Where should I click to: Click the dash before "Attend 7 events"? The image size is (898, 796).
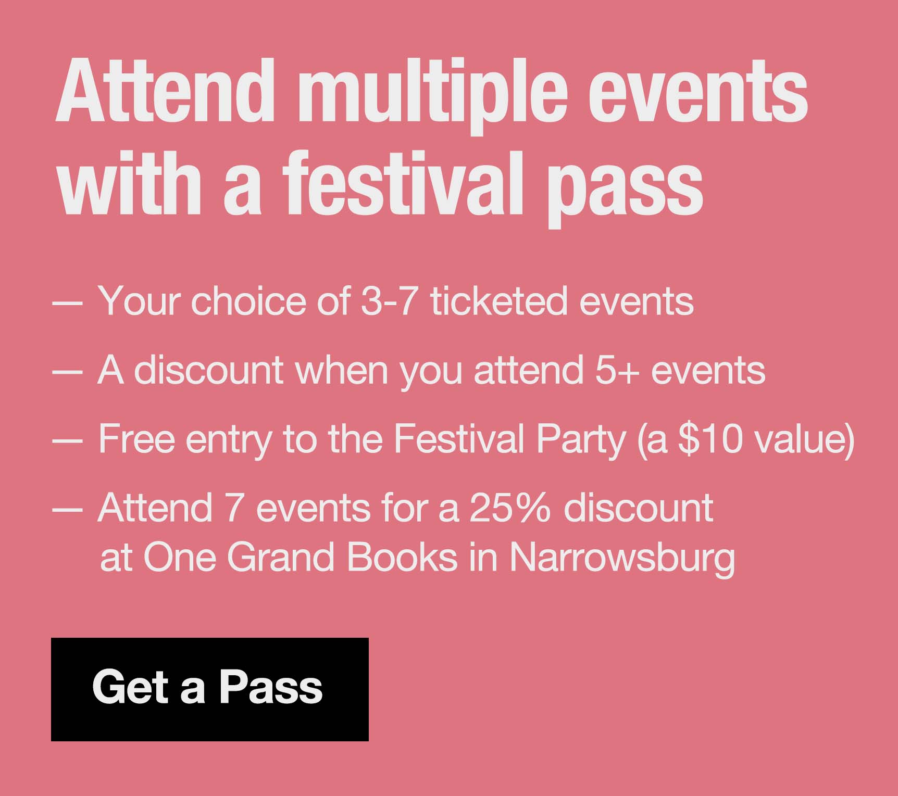click(68, 509)
